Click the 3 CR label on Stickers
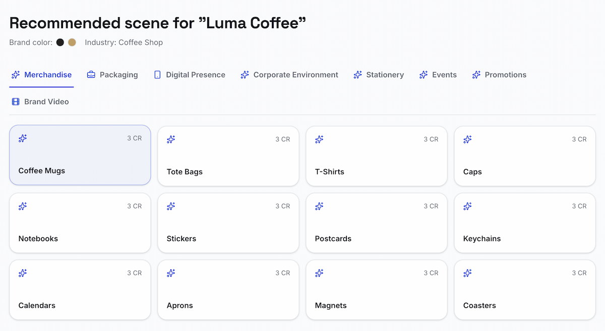 (x=283, y=206)
